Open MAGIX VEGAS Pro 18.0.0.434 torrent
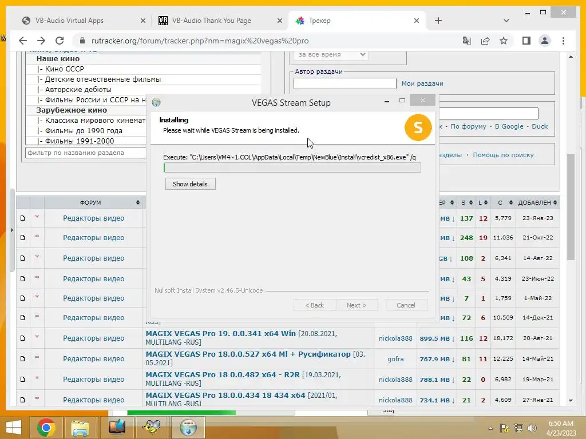Screen dimensions: 586x439 pos(225,395)
